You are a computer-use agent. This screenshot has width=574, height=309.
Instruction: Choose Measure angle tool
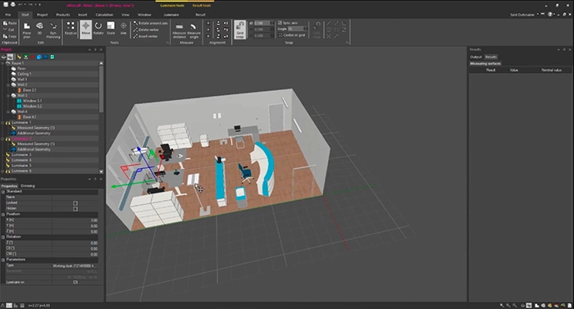(194, 31)
